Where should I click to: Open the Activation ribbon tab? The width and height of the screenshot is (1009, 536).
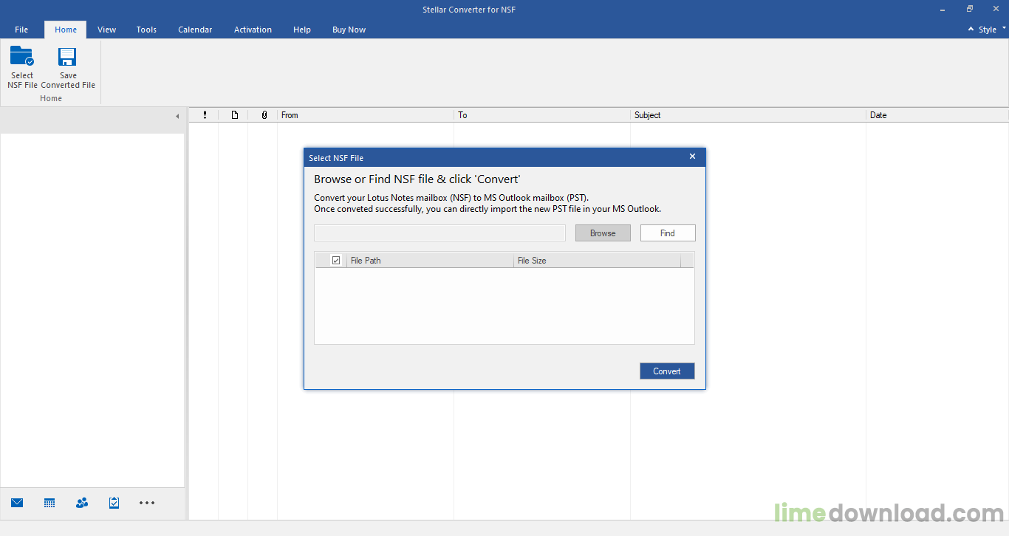(x=253, y=30)
